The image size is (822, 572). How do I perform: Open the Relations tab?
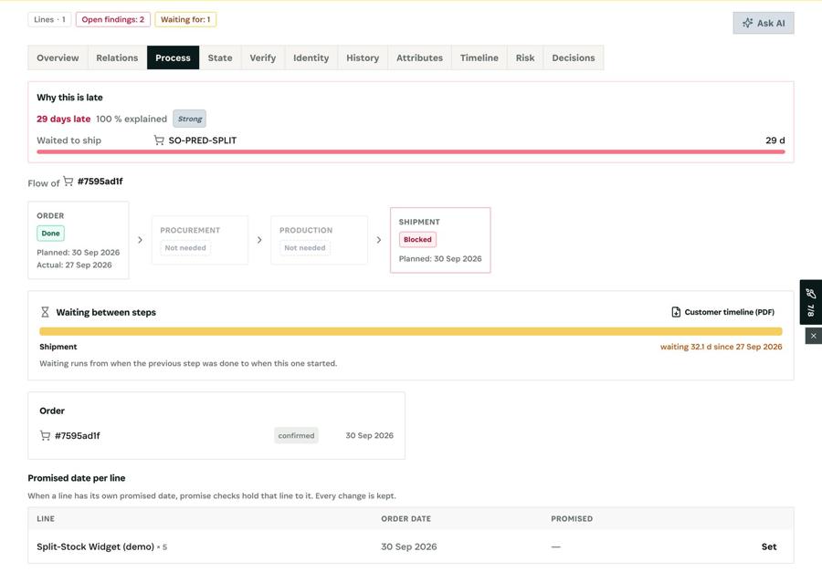click(x=117, y=57)
